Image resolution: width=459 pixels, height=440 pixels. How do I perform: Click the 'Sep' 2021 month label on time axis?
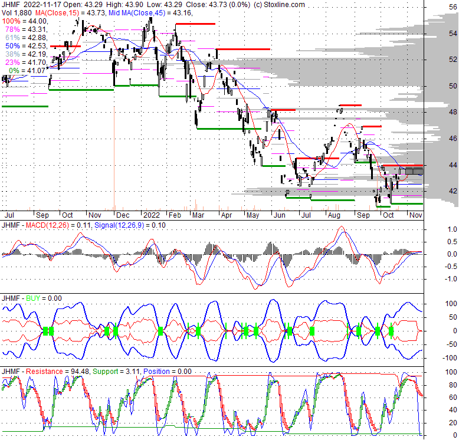coord(42,215)
